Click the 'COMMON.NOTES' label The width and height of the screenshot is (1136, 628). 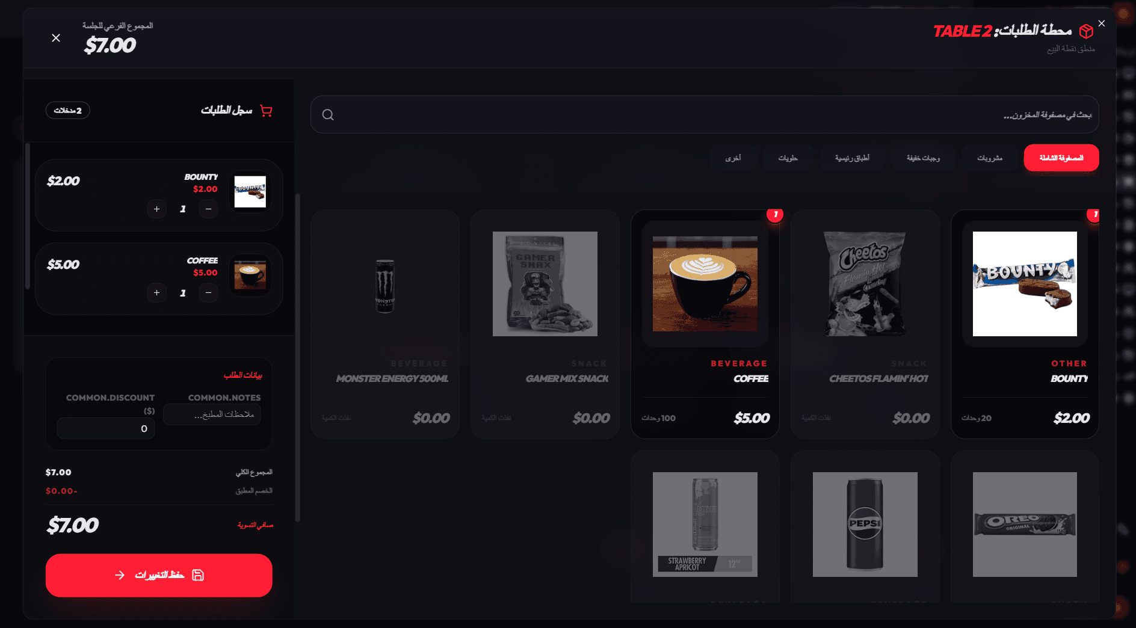point(224,398)
